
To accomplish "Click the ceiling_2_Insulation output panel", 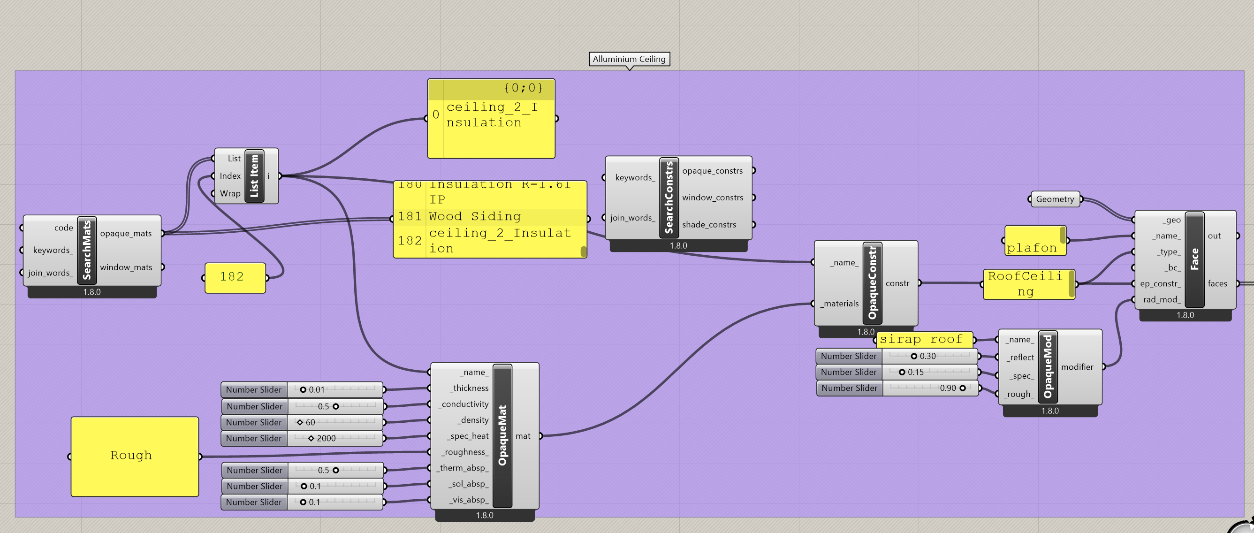I will click(491, 119).
